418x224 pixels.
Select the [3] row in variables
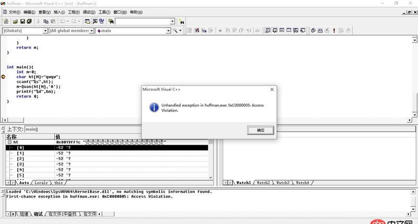(x=107, y=164)
